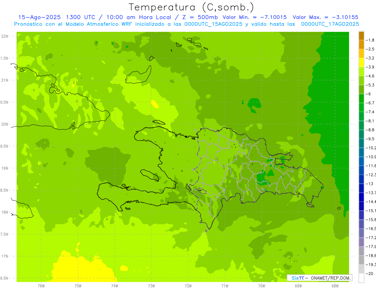Click the '-6.7' legend label
The image size is (376, 290).
coord(370,103)
